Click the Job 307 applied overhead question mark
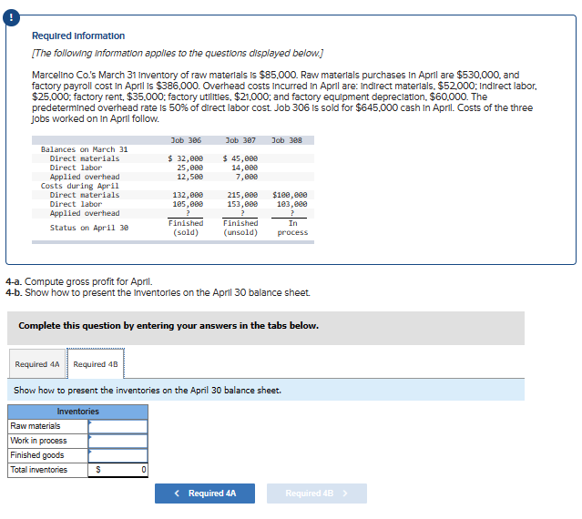This screenshot has height=519, width=582. (x=242, y=213)
